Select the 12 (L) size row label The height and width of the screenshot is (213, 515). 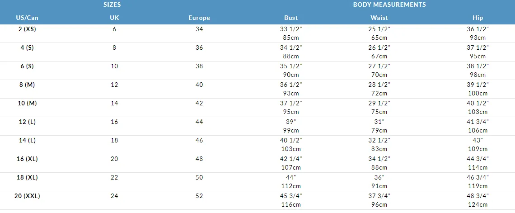(27, 122)
